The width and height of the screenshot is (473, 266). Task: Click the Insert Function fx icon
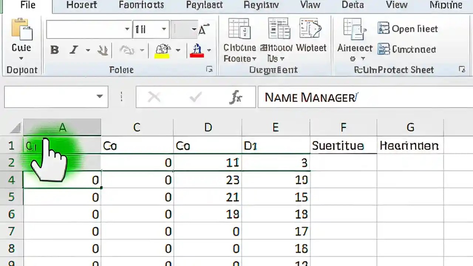pyautogui.click(x=236, y=97)
